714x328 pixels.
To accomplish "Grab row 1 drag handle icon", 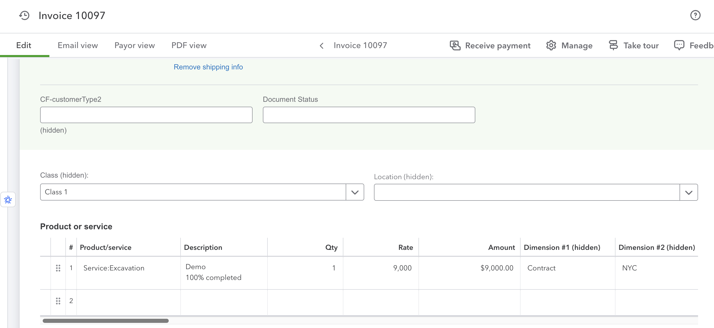I will tap(58, 268).
